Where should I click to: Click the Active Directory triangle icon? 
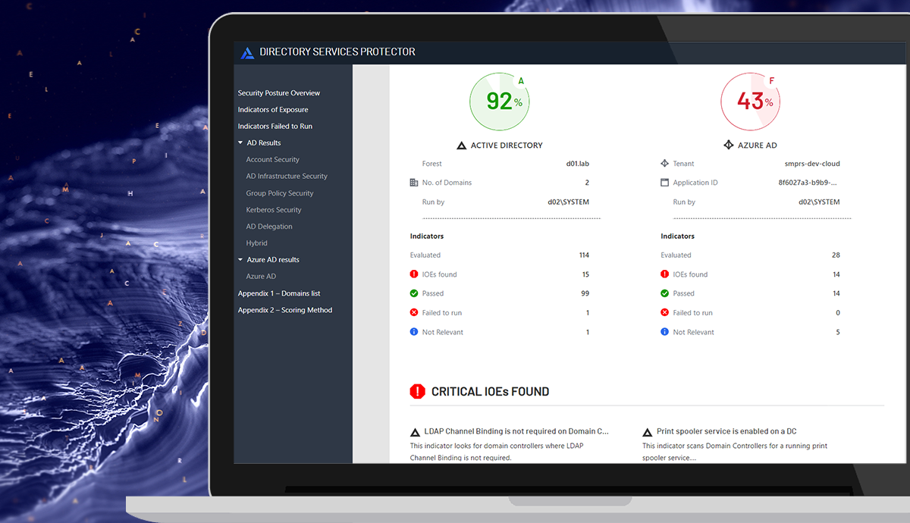(461, 146)
